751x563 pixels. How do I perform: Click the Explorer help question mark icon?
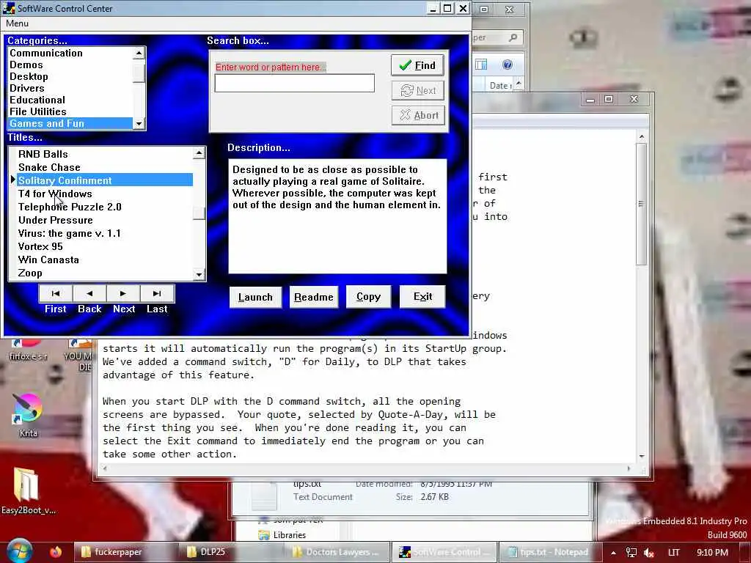pos(508,65)
